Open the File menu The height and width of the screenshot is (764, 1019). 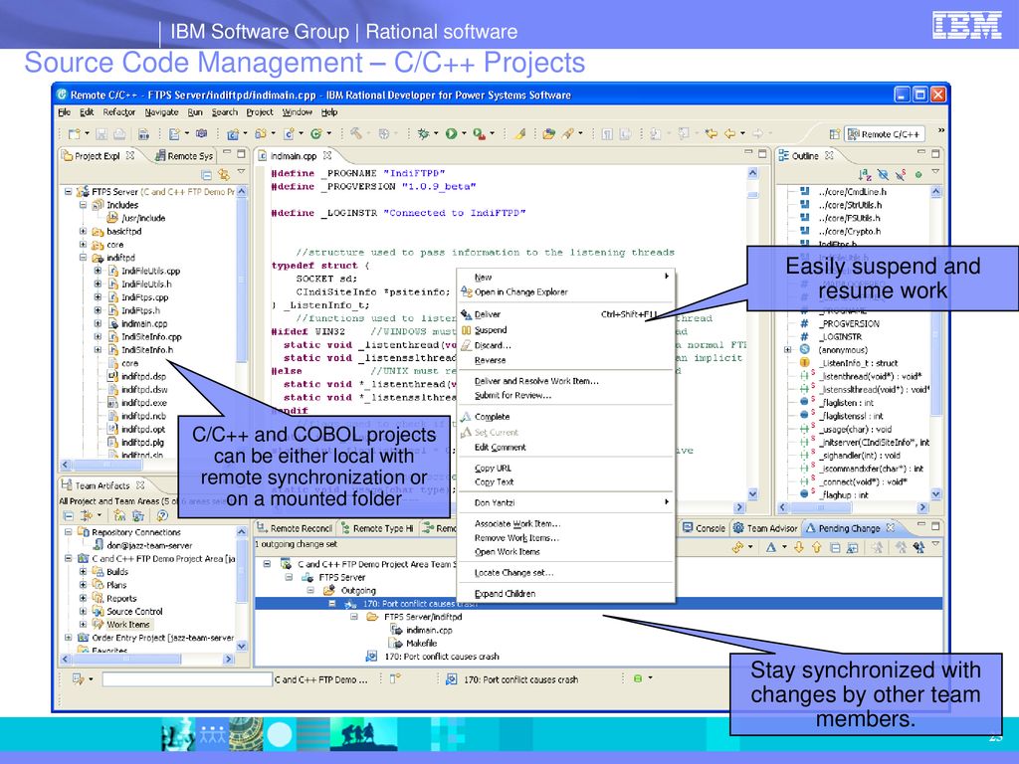coord(64,112)
